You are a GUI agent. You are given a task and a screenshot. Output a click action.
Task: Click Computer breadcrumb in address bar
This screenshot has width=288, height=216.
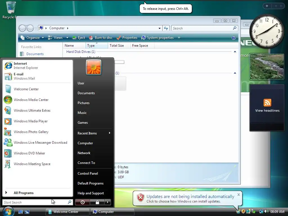(57, 28)
